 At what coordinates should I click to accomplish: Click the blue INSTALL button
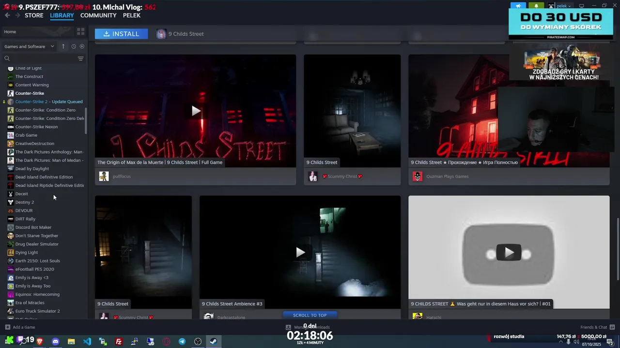click(121, 34)
